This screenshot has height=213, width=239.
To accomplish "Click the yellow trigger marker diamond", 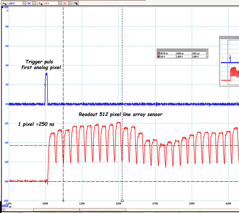I will click(45, 85).
